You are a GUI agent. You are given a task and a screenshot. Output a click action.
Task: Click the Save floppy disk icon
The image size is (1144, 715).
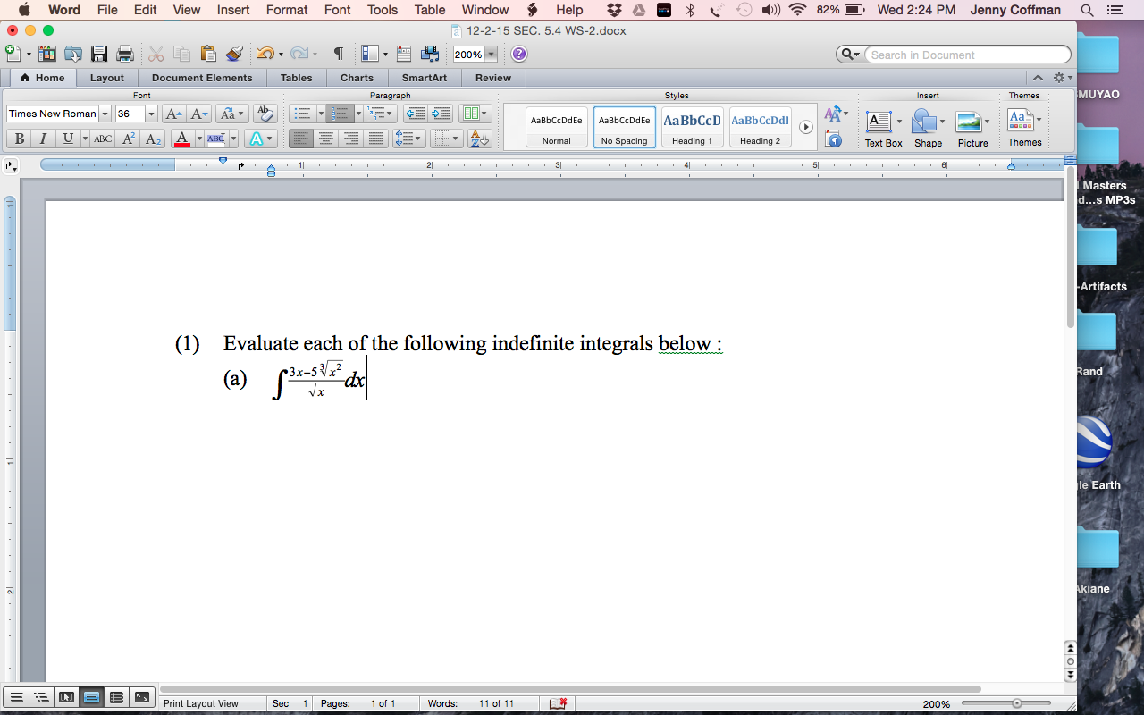pos(99,55)
